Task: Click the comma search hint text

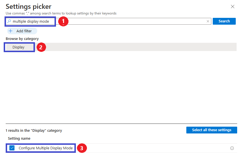Action: pos(61,13)
